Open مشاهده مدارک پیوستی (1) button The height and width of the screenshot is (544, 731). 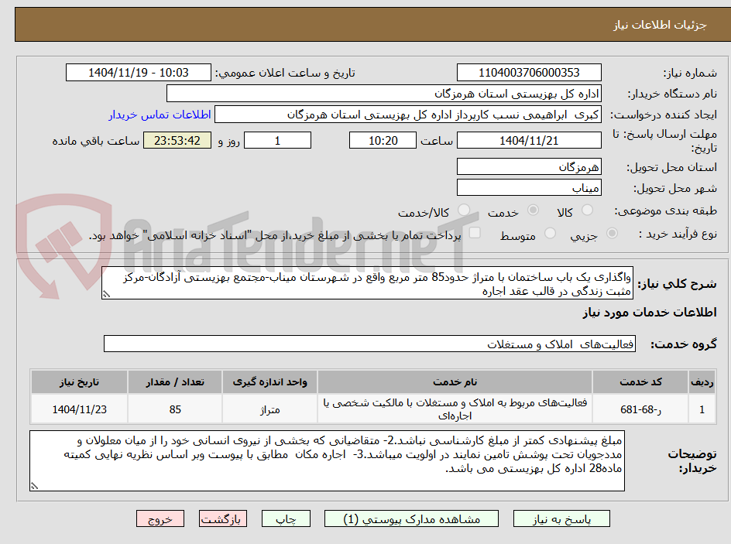411,518
